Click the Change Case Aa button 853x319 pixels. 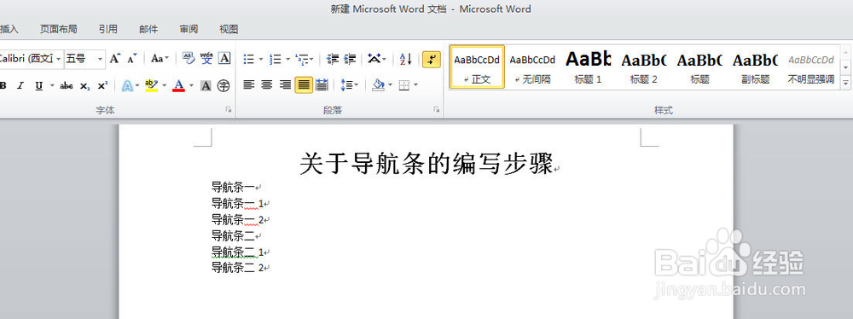click(160, 58)
